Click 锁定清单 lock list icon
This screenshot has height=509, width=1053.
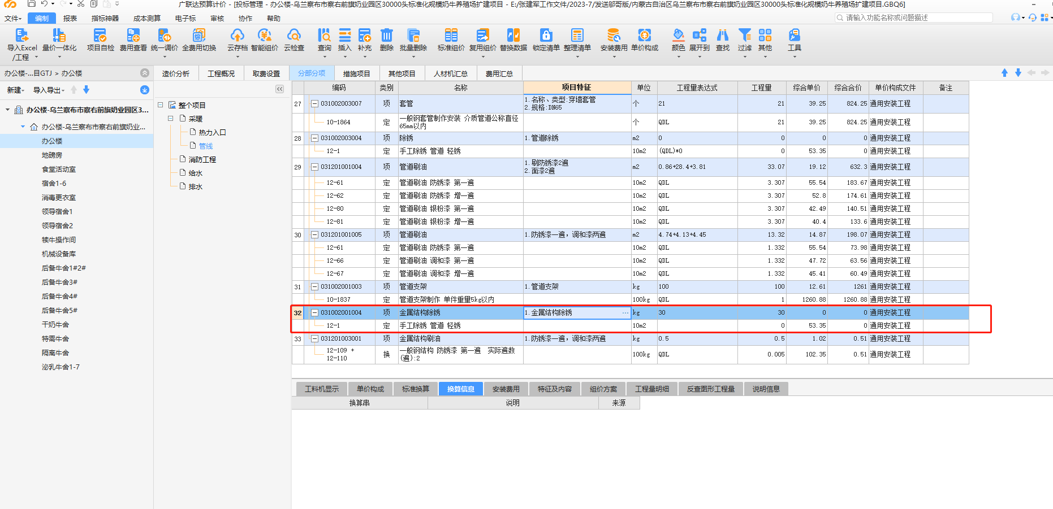click(x=546, y=35)
